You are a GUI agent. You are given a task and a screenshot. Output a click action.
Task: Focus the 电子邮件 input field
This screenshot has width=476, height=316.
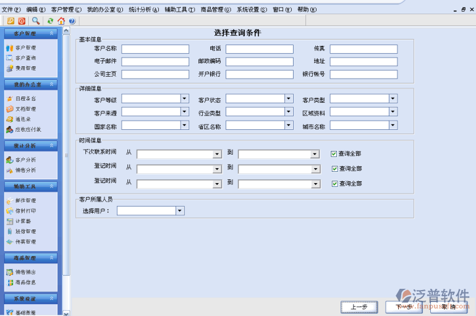[x=155, y=62]
